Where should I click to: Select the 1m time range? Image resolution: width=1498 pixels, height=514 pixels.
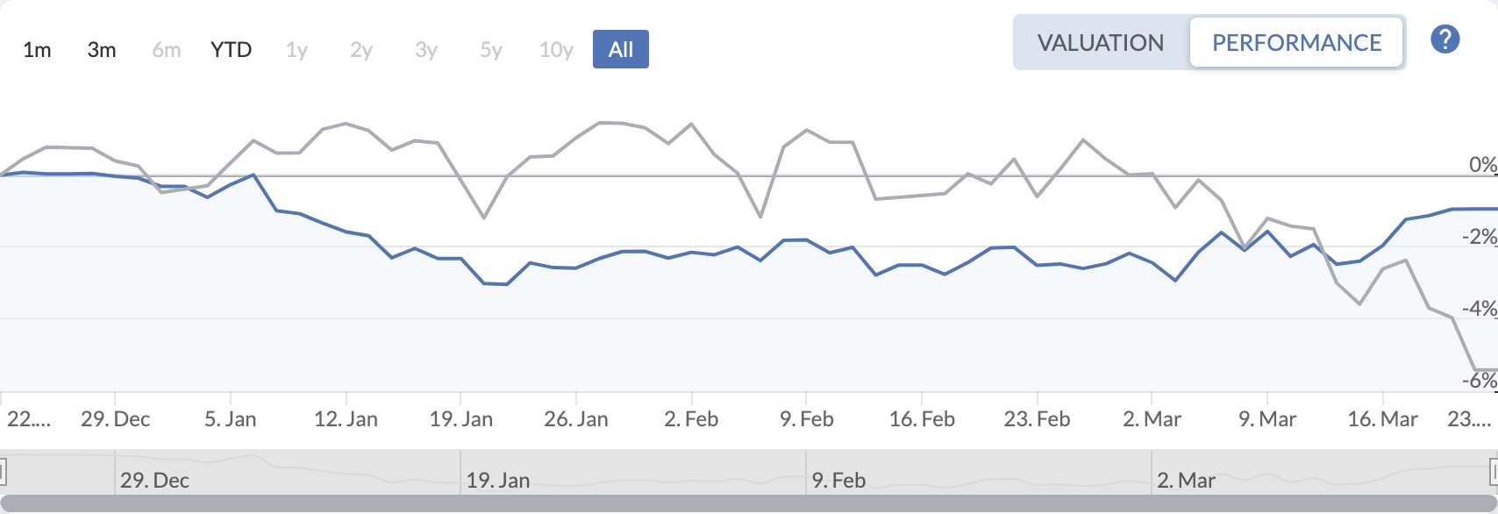(37, 50)
